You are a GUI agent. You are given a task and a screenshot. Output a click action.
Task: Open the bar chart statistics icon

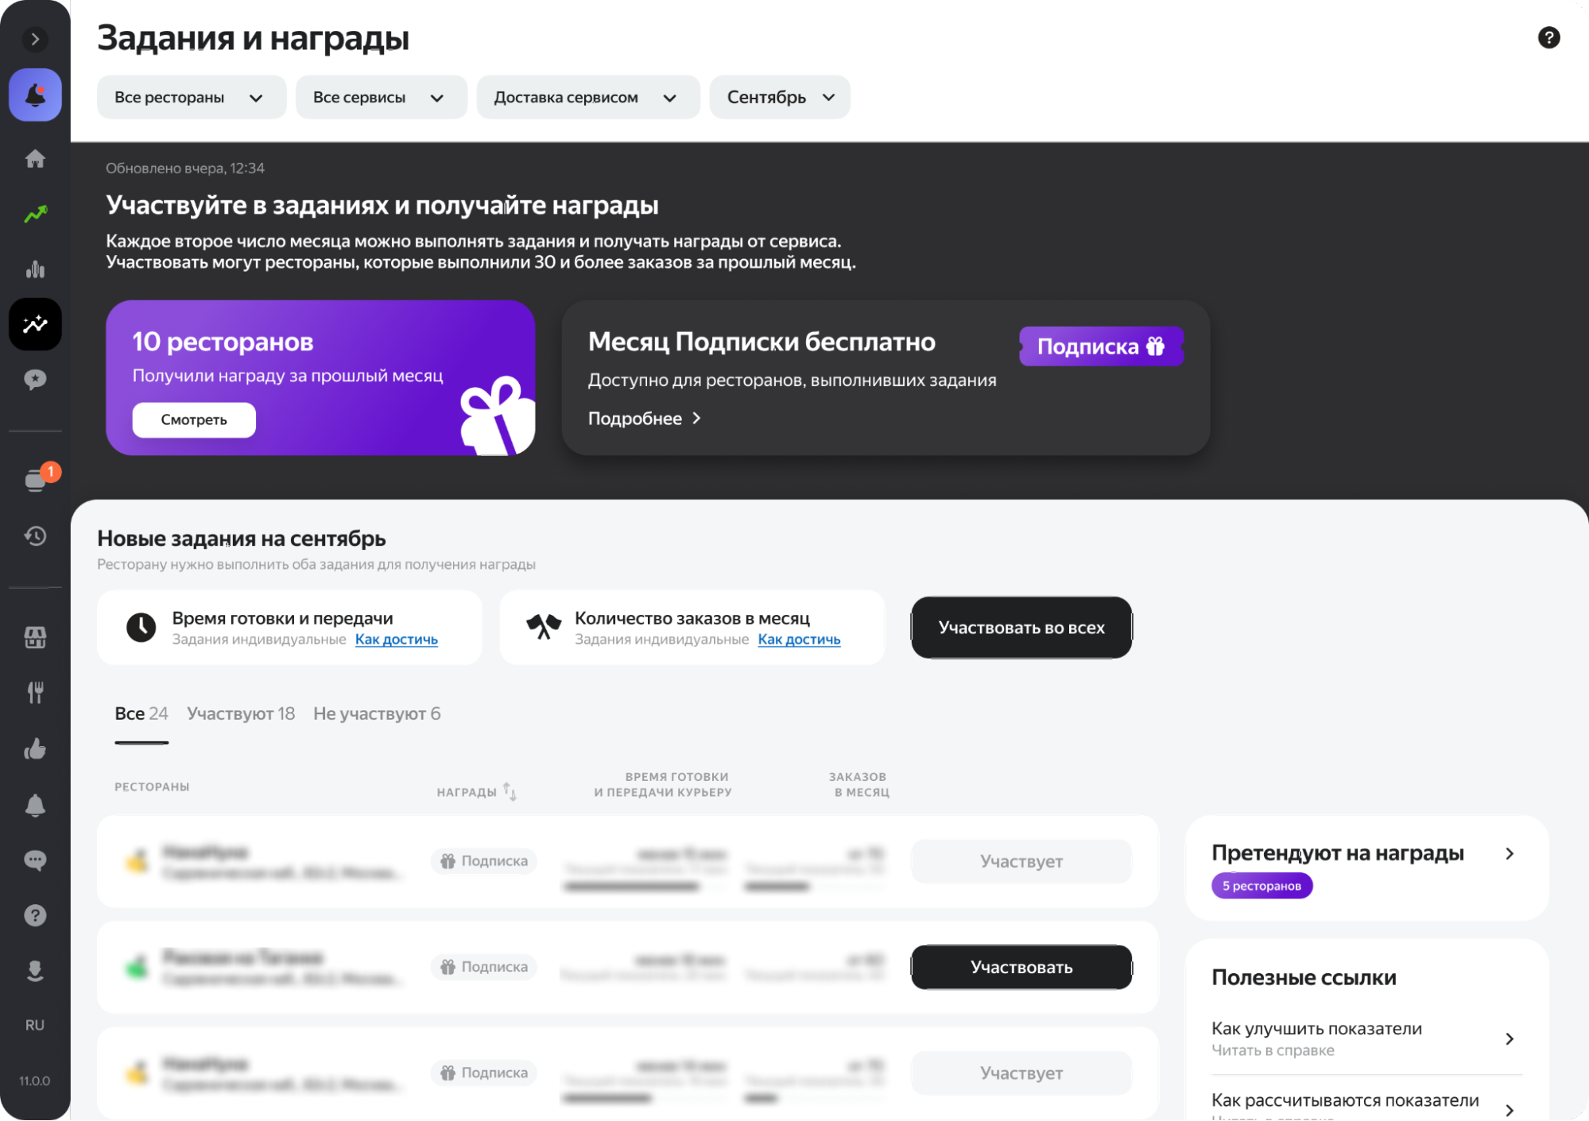click(35, 269)
